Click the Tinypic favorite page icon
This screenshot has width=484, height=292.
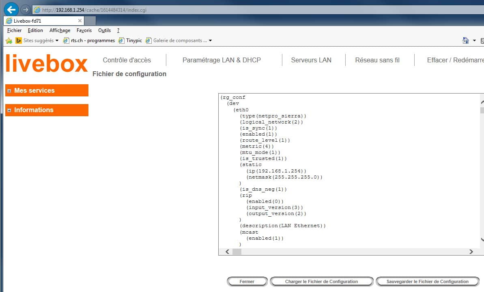(121, 40)
